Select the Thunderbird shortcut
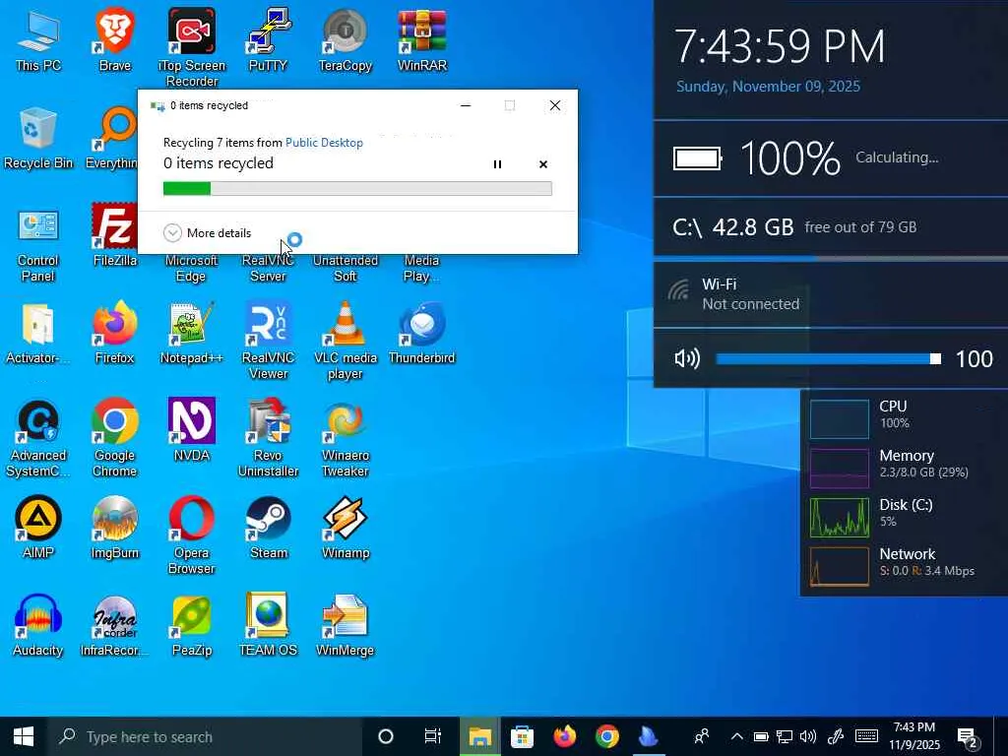Image resolution: width=1008 pixels, height=756 pixels. 421,333
